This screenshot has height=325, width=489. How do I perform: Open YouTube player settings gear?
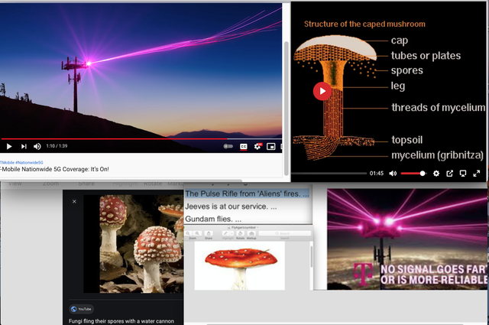pyautogui.click(x=257, y=146)
